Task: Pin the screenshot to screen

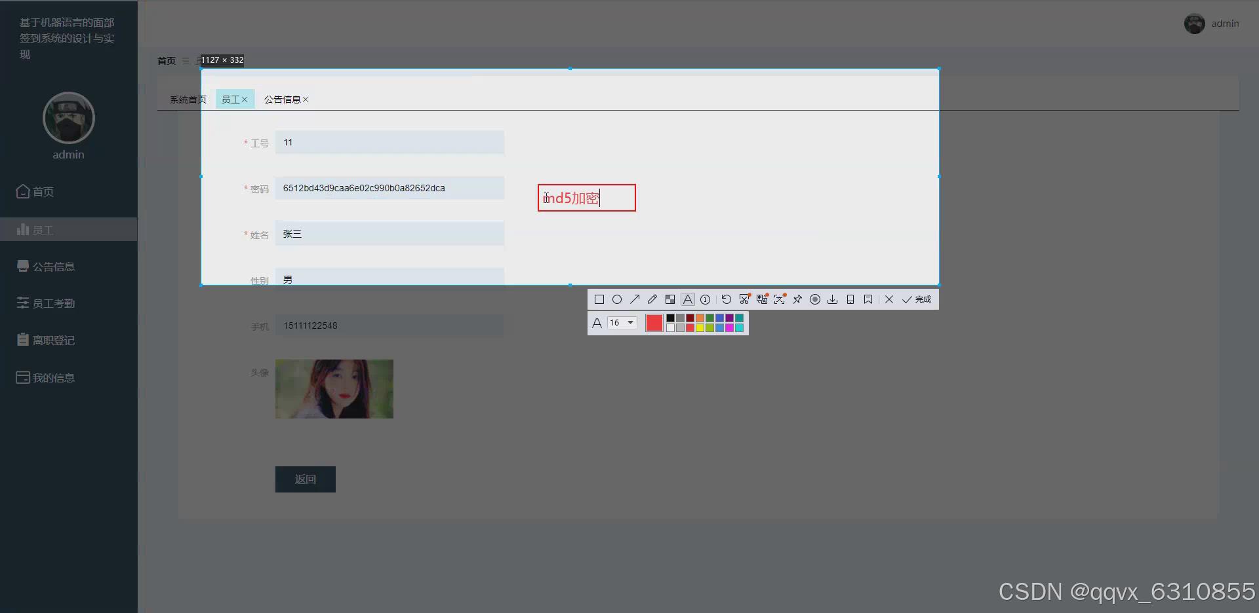Action: point(797,299)
